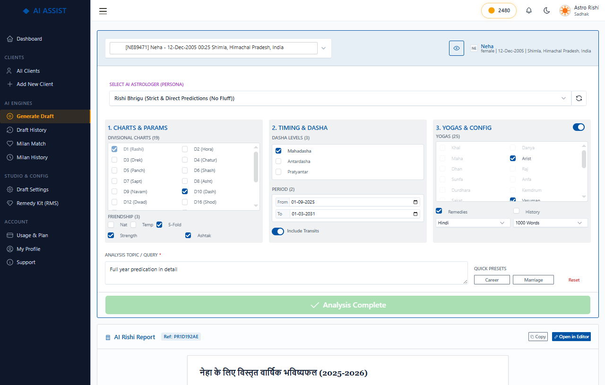Open the notifications bell
Viewport: 605px width, 385px height.
528,10
